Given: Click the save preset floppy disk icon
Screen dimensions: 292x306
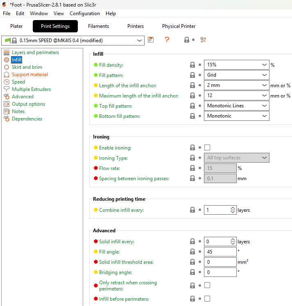Looking at the screenshot, I should 151,40.
